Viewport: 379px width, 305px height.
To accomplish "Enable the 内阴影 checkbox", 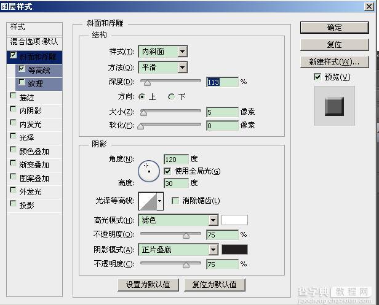I will click(14, 109).
